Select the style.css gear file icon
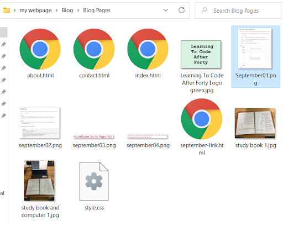The height and width of the screenshot is (226, 283). coord(94,181)
